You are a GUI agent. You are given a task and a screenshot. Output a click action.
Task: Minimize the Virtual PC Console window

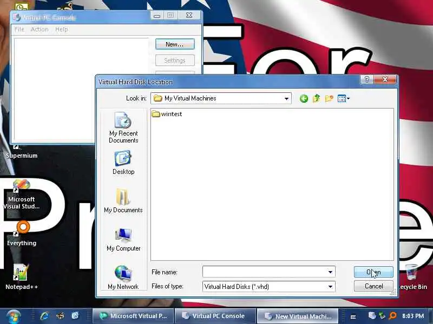157,16
